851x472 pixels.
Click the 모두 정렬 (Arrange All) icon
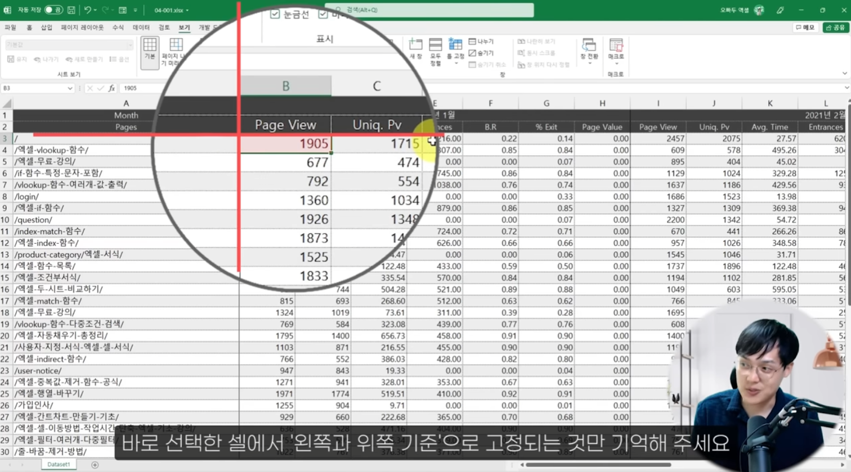point(435,45)
